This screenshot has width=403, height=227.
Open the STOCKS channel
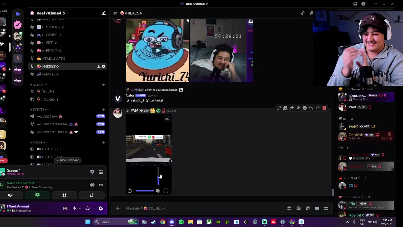click(x=67, y=27)
